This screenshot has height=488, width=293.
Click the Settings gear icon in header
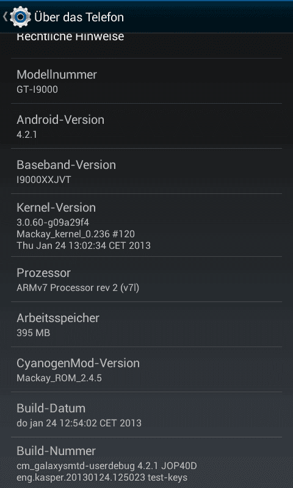21,17
